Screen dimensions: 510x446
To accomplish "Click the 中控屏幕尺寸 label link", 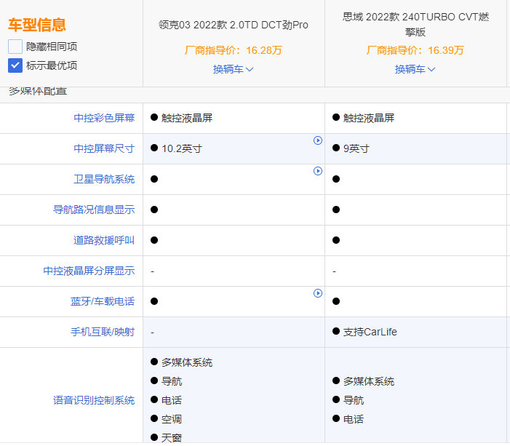I will click(x=104, y=148).
